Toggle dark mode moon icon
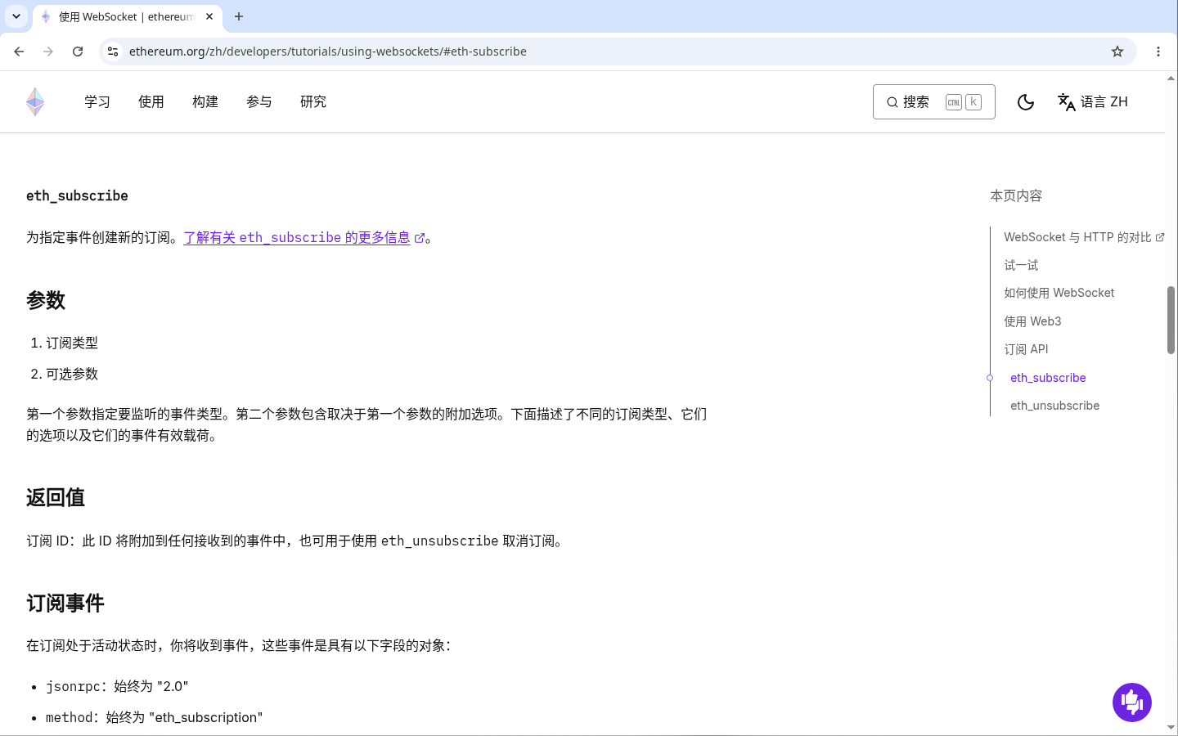Image resolution: width=1178 pixels, height=736 pixels. coord(1026,102)
